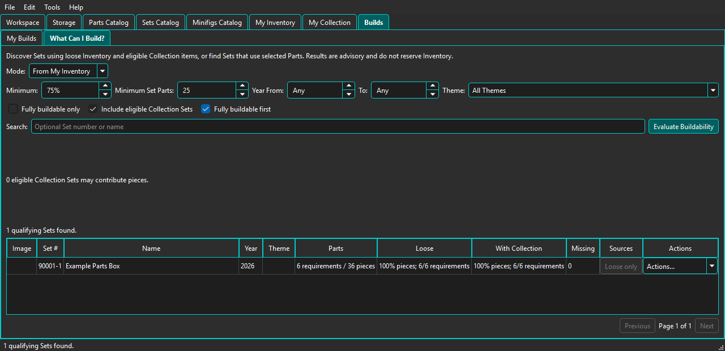Sort table by Name column header

[151, 249]
